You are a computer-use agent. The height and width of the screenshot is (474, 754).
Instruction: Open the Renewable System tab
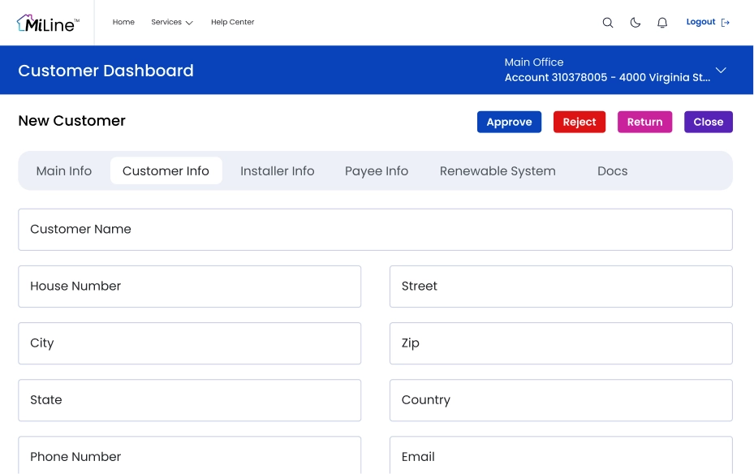point(498,171)
